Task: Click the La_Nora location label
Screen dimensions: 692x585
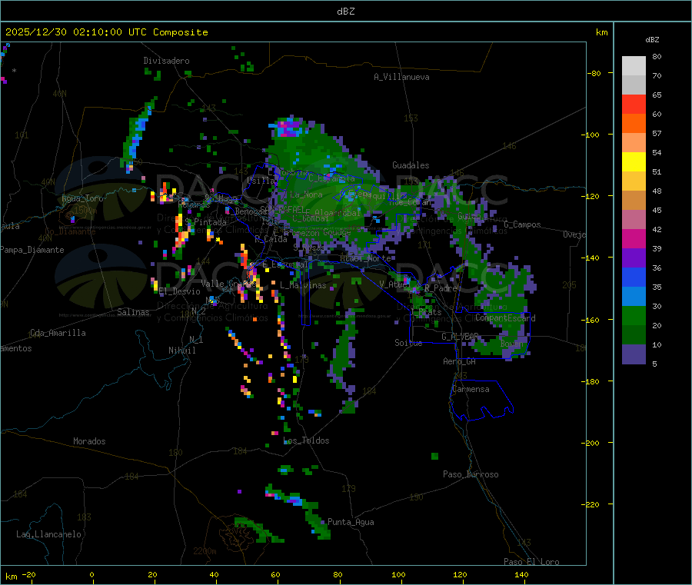Action: tap(306, 194)
